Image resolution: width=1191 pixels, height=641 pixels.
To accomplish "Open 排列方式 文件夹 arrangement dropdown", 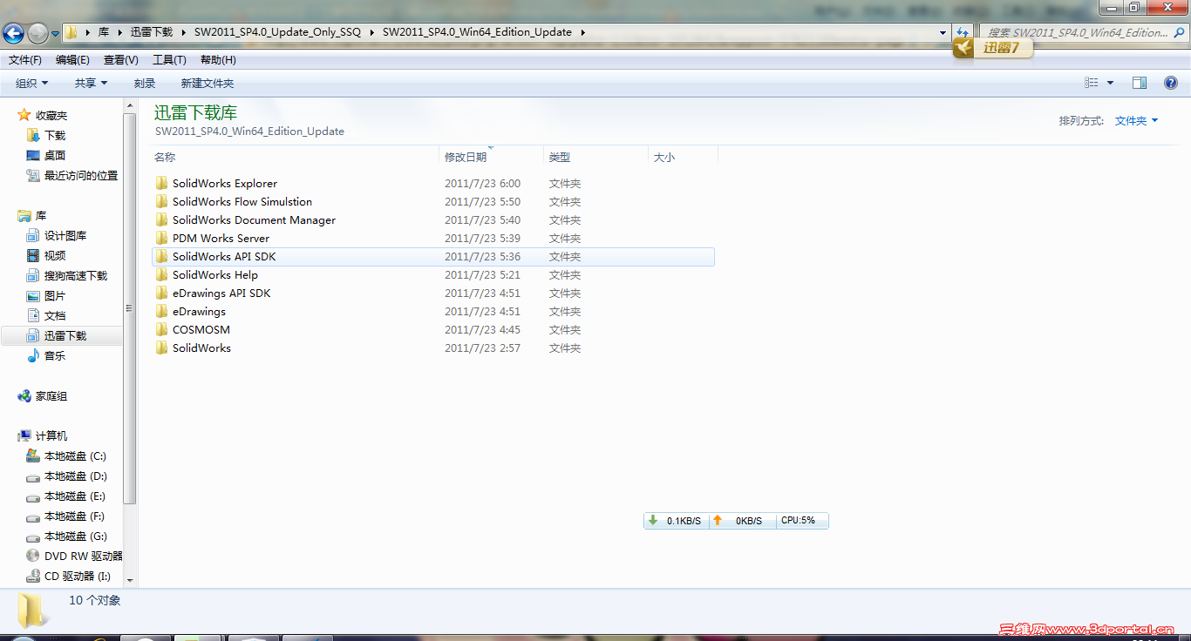I will coord(1137,121).
